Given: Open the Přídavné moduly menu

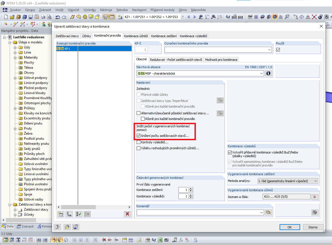Looking at the screenshot, I should click(162, 10).
